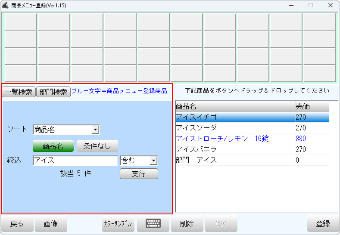Open the 画像 button
340x235 pixels.
[x=50, y=224]
